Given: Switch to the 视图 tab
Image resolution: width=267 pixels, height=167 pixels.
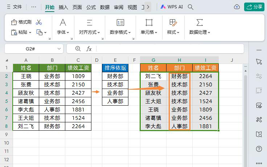Looking at the screenshot, I should 132,7.
